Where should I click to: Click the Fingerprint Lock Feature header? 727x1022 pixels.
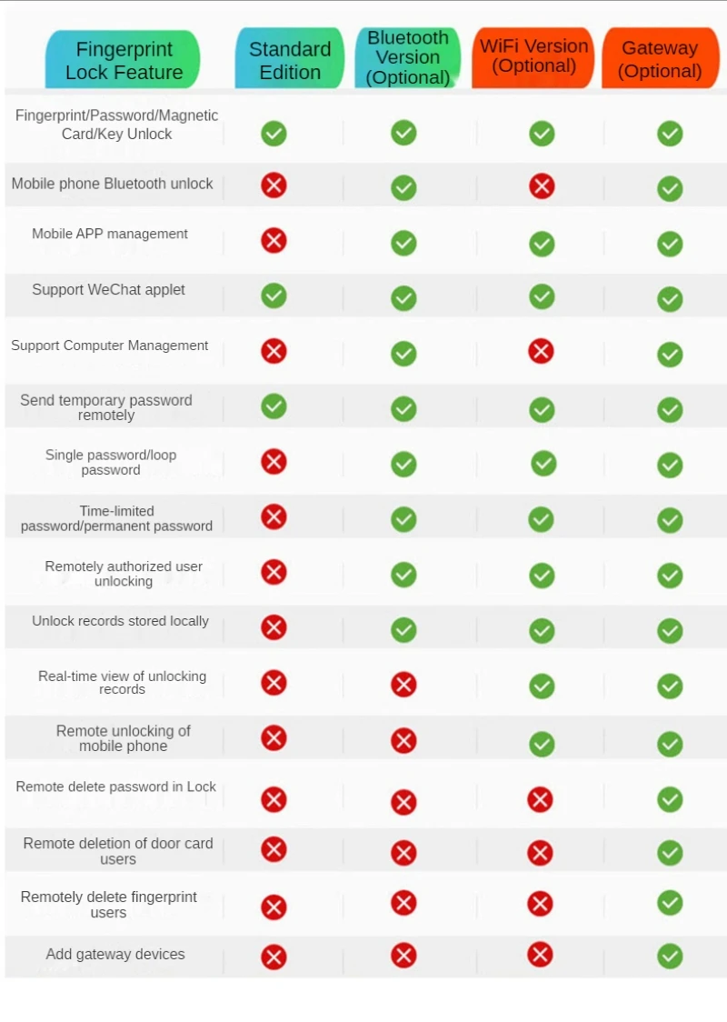coord(124,61)
